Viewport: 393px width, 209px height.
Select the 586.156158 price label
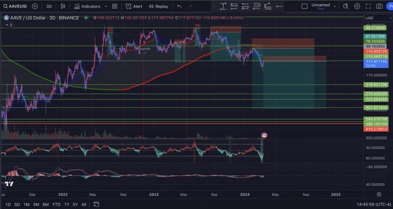click(x=376, y=124)
